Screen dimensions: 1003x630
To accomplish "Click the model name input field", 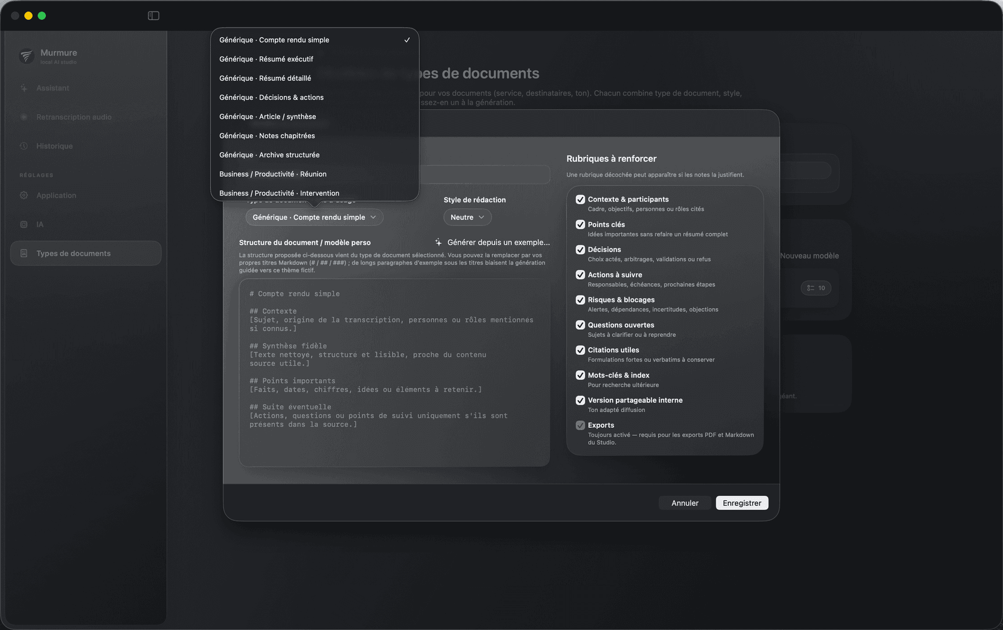I will pos(484,174).
